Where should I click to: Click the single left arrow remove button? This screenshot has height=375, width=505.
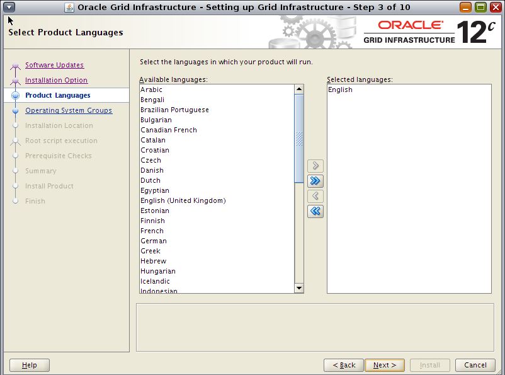pos(315,196)
